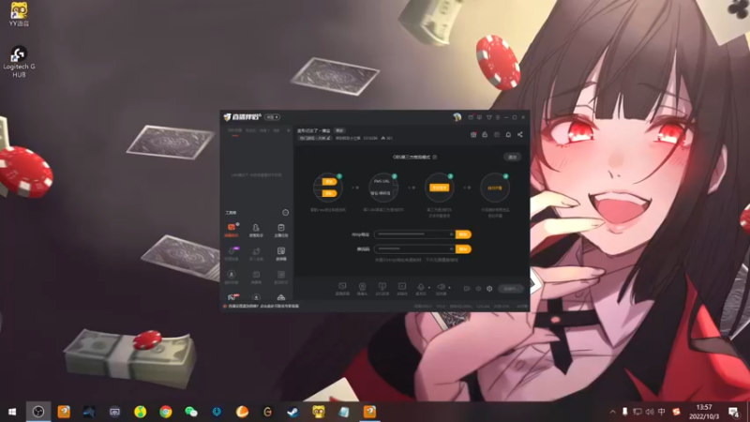
Task: Expand speaker options arrow beside the speaker icon
Action: [x=450, y=288]
